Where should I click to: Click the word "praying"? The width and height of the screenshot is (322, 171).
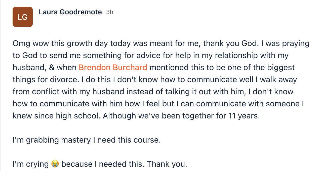[x=295, y=44]
